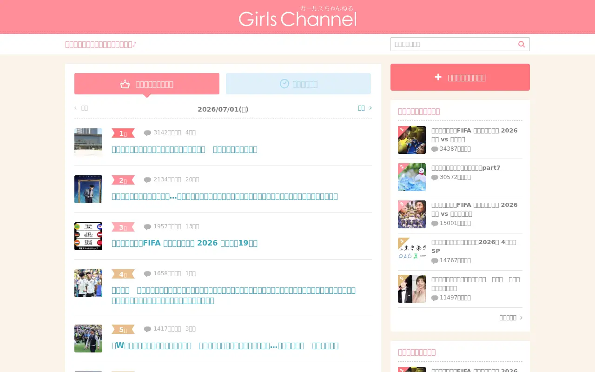Click sidebar bubble icon beside 14767
The width and height of the screenshot is (595, 372).
435,260
